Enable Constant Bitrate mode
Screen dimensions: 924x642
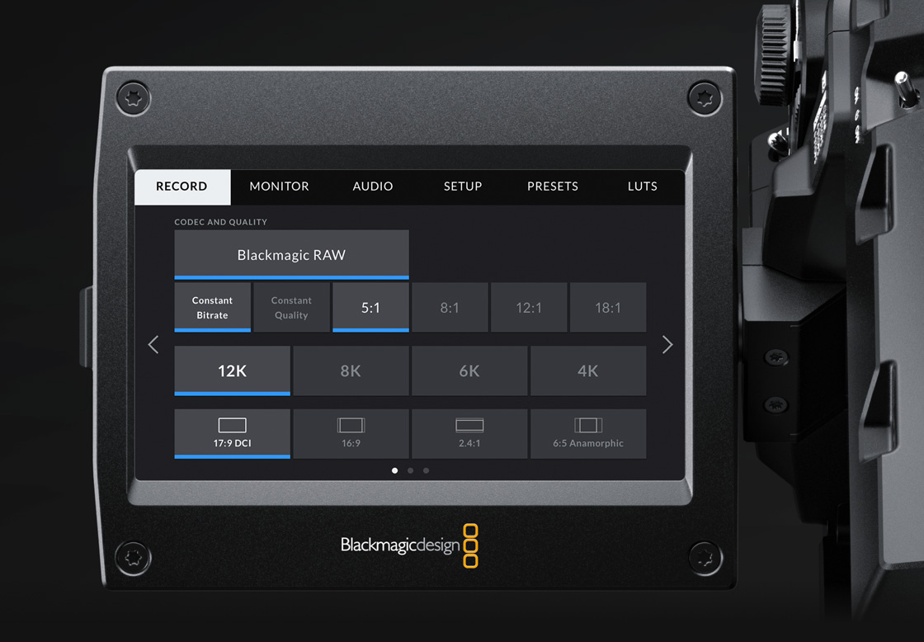pos(212,307)
